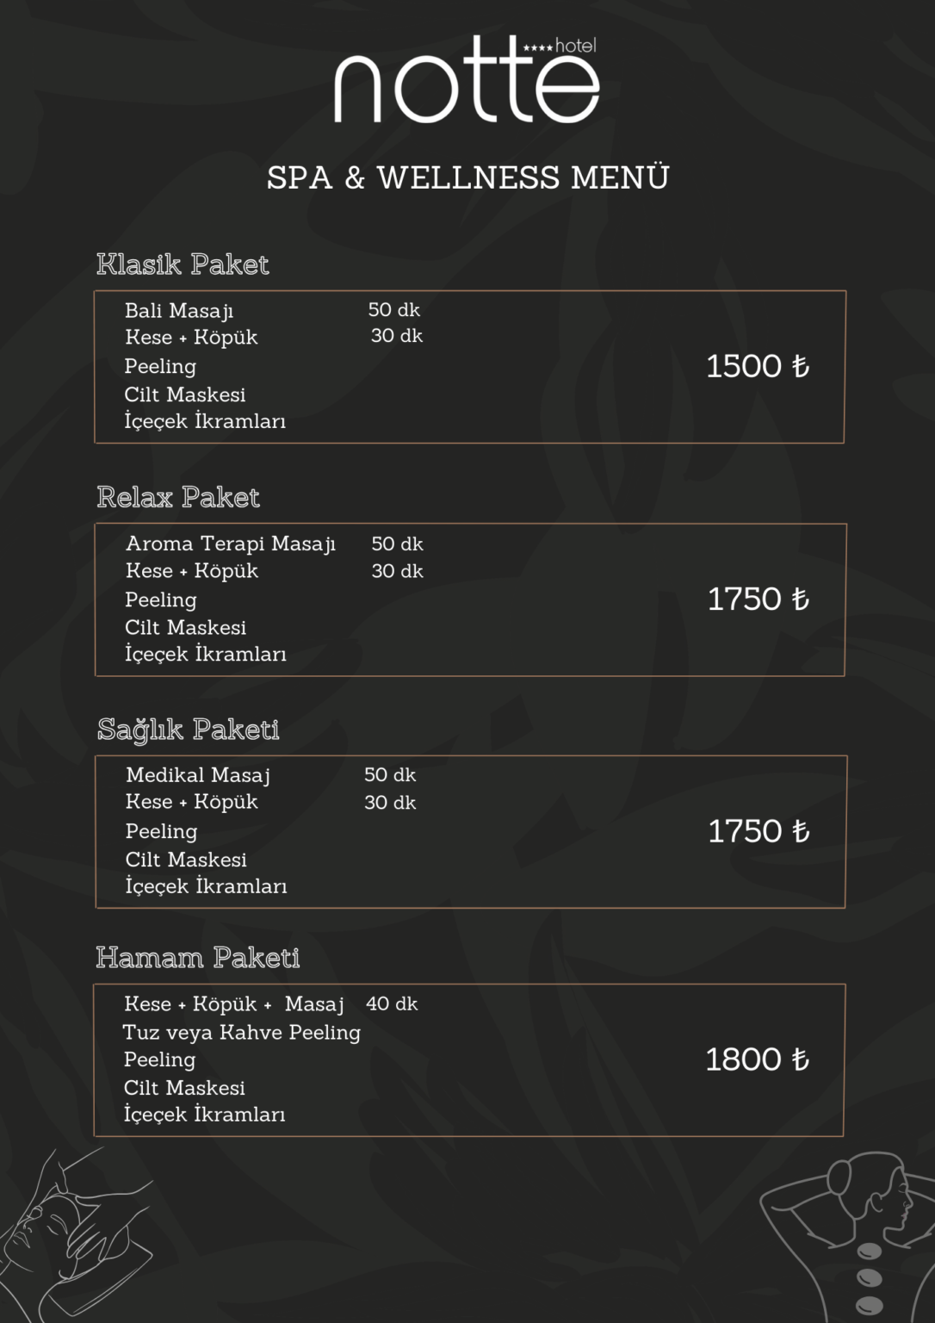Select the Sağlık Paketi heading
935x1323 pixels.
coord(189,730)
